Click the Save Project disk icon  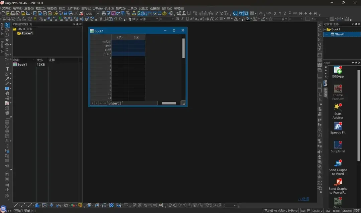click(x=66, y=14)
